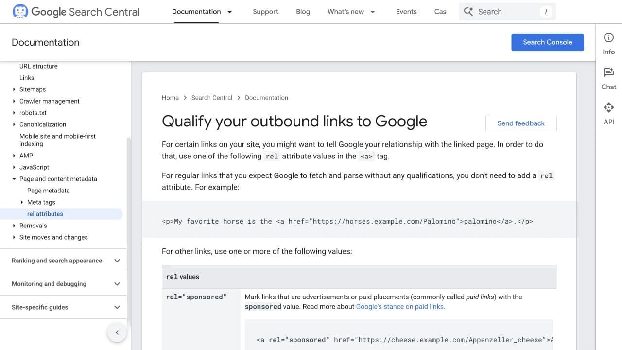Go to the Blog nav tab
The image size is (622, 350).
click(x=303, y=12)
